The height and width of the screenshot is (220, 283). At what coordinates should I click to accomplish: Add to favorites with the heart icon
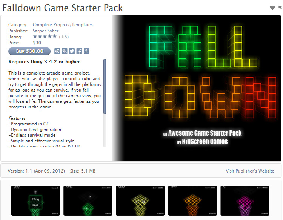[272, 8]
